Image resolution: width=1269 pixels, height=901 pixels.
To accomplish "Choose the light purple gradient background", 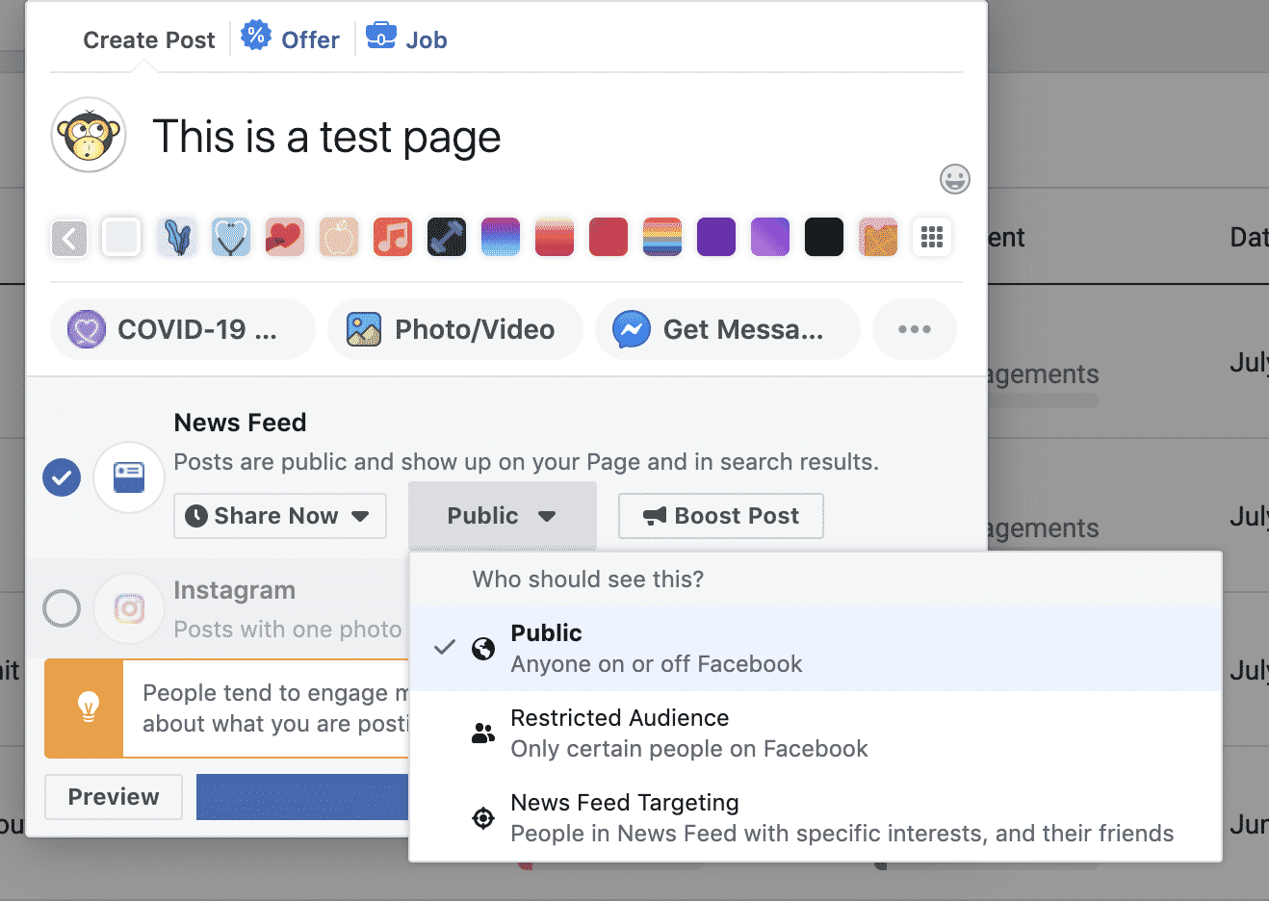I will click(770, 237).
